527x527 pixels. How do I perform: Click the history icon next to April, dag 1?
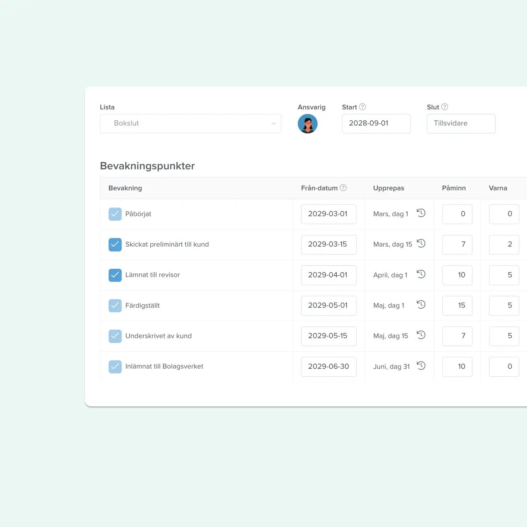[421, 274]
